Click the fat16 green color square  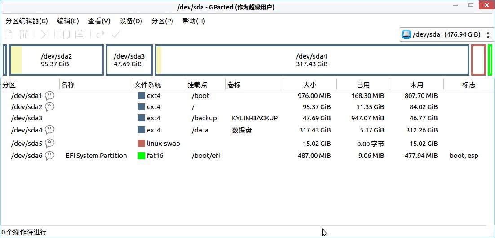pos(141,156)
